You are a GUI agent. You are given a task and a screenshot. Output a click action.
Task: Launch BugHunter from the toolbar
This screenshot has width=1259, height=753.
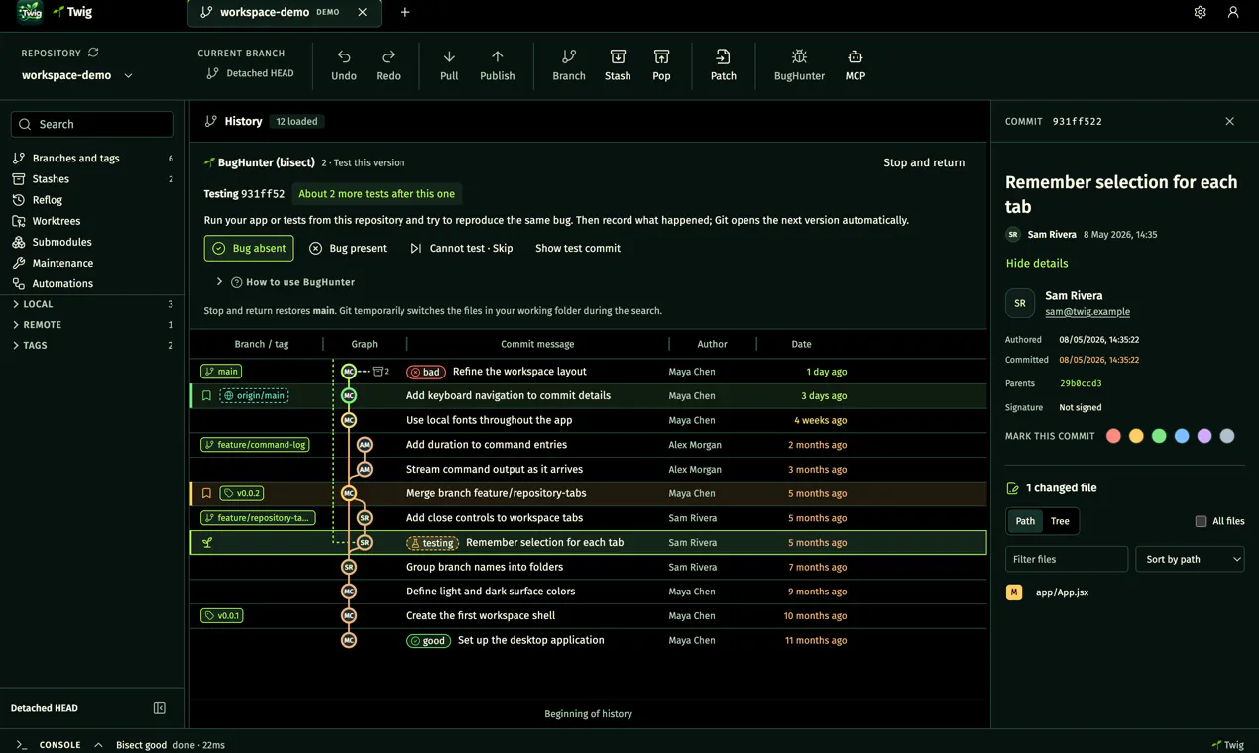(x=799, y=64)
